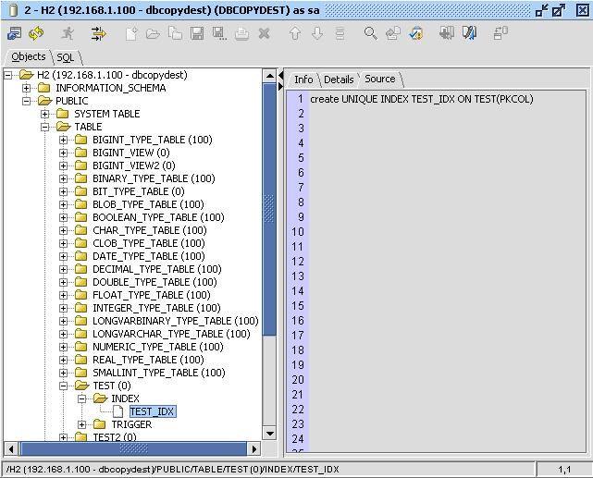Open the Info tab
The height and width of the screenshot is (478, 593).
pos(303,80)
